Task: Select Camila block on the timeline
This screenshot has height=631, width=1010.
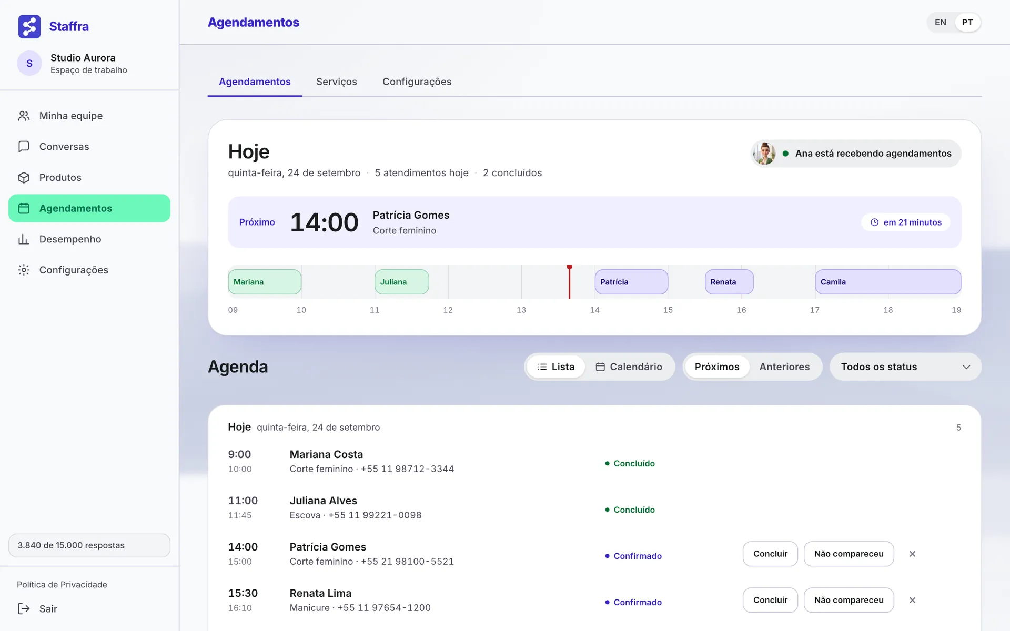Action: click(x=888, y=282)
